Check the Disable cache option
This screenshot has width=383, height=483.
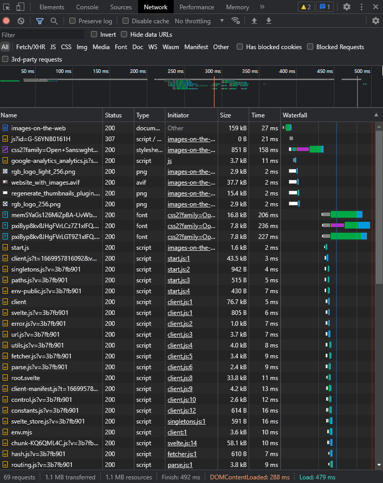point(126,21)
